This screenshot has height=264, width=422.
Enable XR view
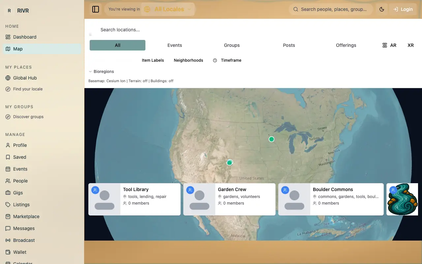click(410, 45)
